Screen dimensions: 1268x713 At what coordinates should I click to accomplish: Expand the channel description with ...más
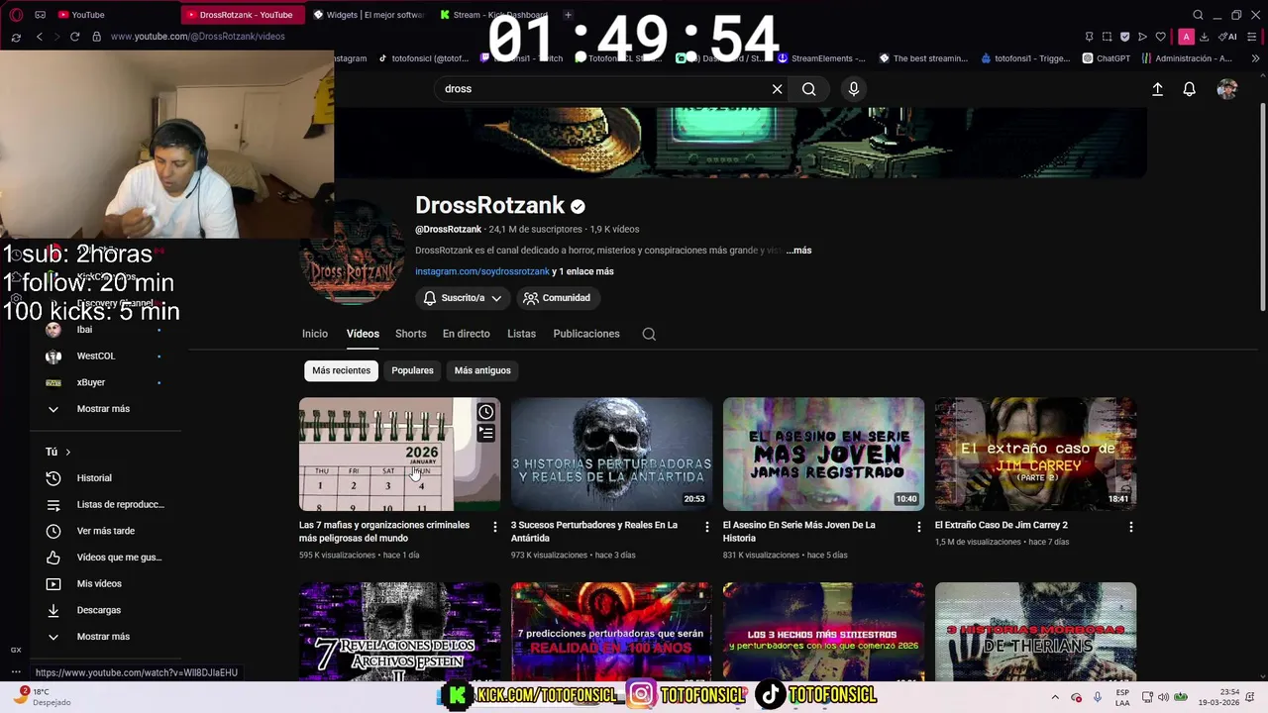(x=798, y=251)
